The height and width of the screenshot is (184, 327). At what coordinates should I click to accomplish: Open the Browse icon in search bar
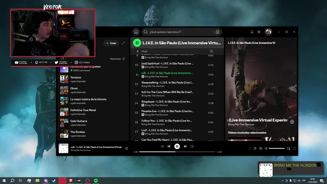(217, 32)
